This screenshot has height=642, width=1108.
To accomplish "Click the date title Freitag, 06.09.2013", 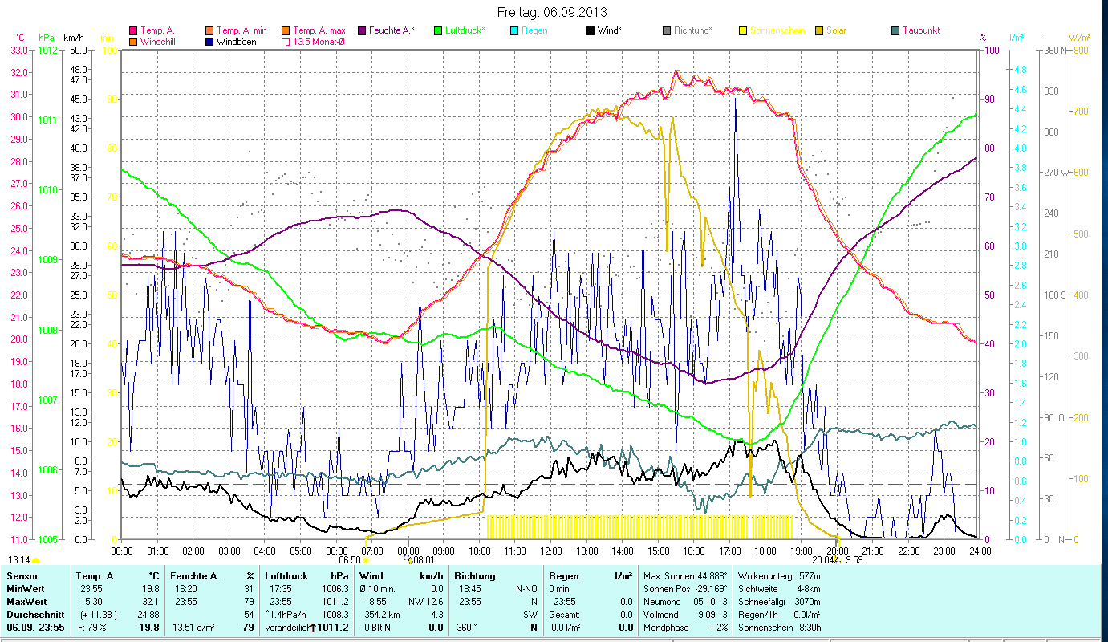I will click(552, 12).
